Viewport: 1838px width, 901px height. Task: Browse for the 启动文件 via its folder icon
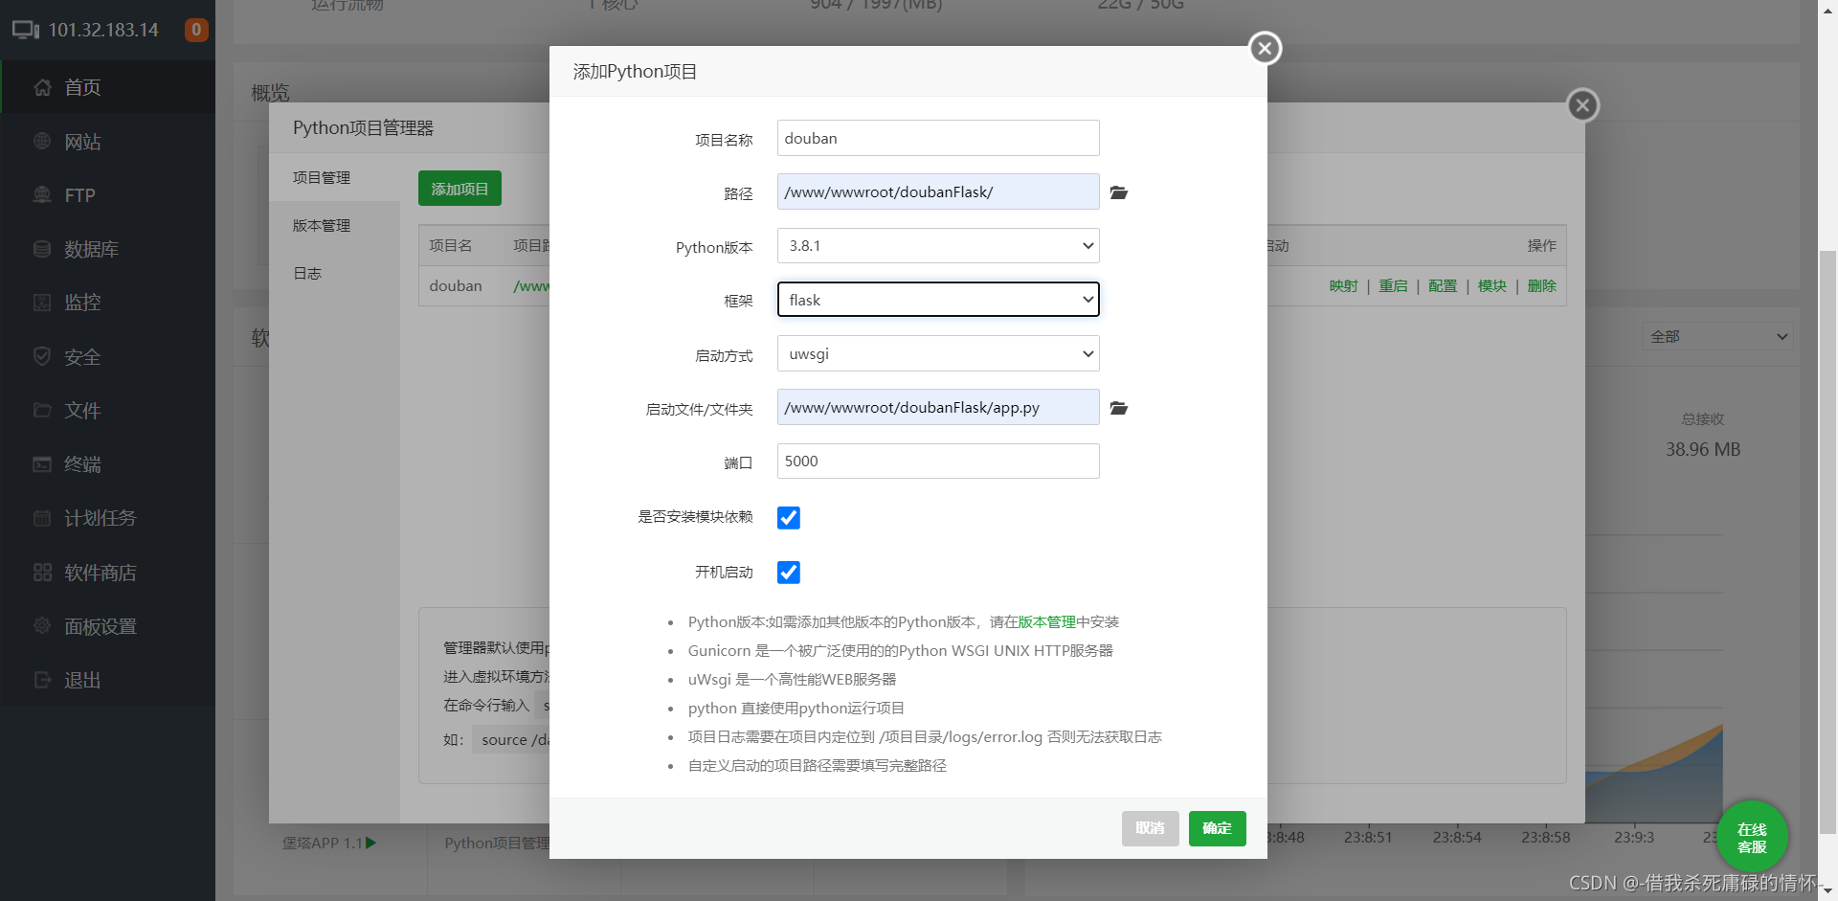(x=1118, y=408)
